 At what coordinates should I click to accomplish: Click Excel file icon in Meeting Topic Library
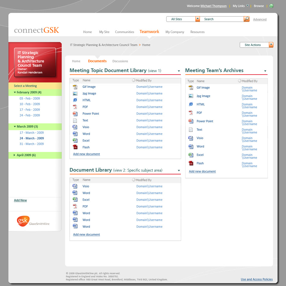tap(75, 140)
